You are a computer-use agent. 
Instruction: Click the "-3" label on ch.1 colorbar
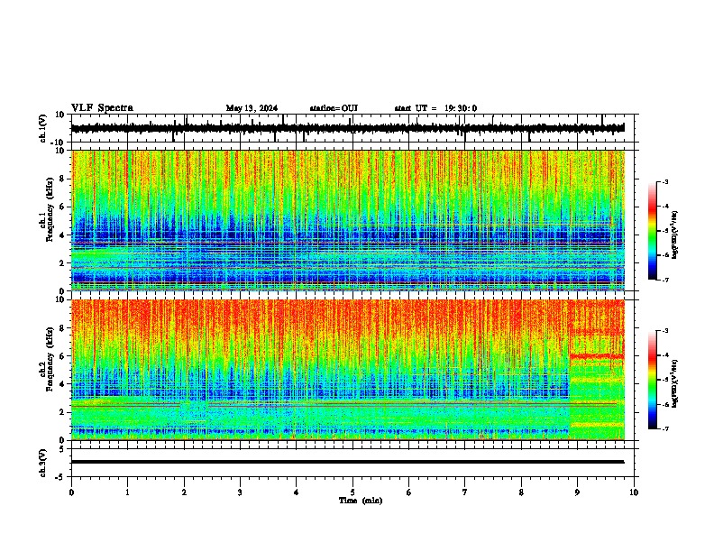click(x=665, y=182)
